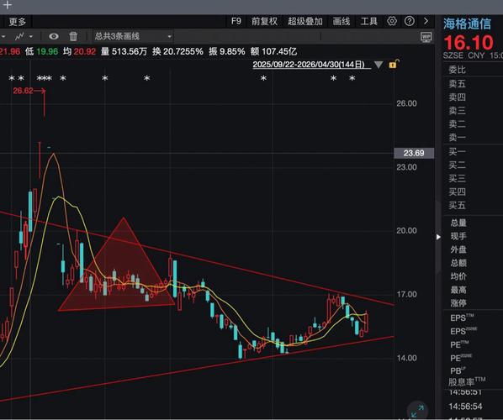This screenshot has height=420, width=503.
Task: Switch the 前复权 price adjustment mode
Action: pyautogui.click(x=264, y=22)
